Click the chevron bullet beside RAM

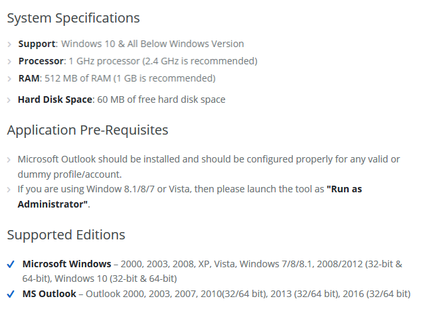click(10, 79)
